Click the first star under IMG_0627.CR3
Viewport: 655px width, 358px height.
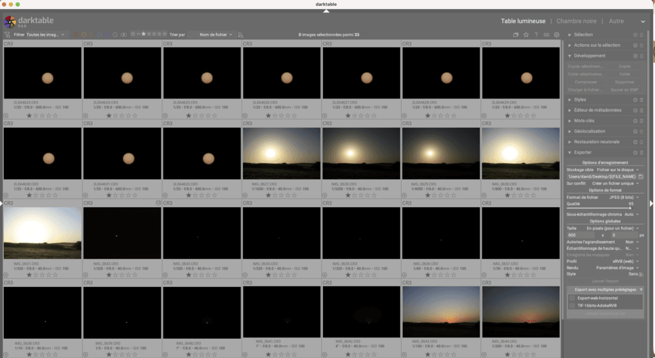coord(268,195)
